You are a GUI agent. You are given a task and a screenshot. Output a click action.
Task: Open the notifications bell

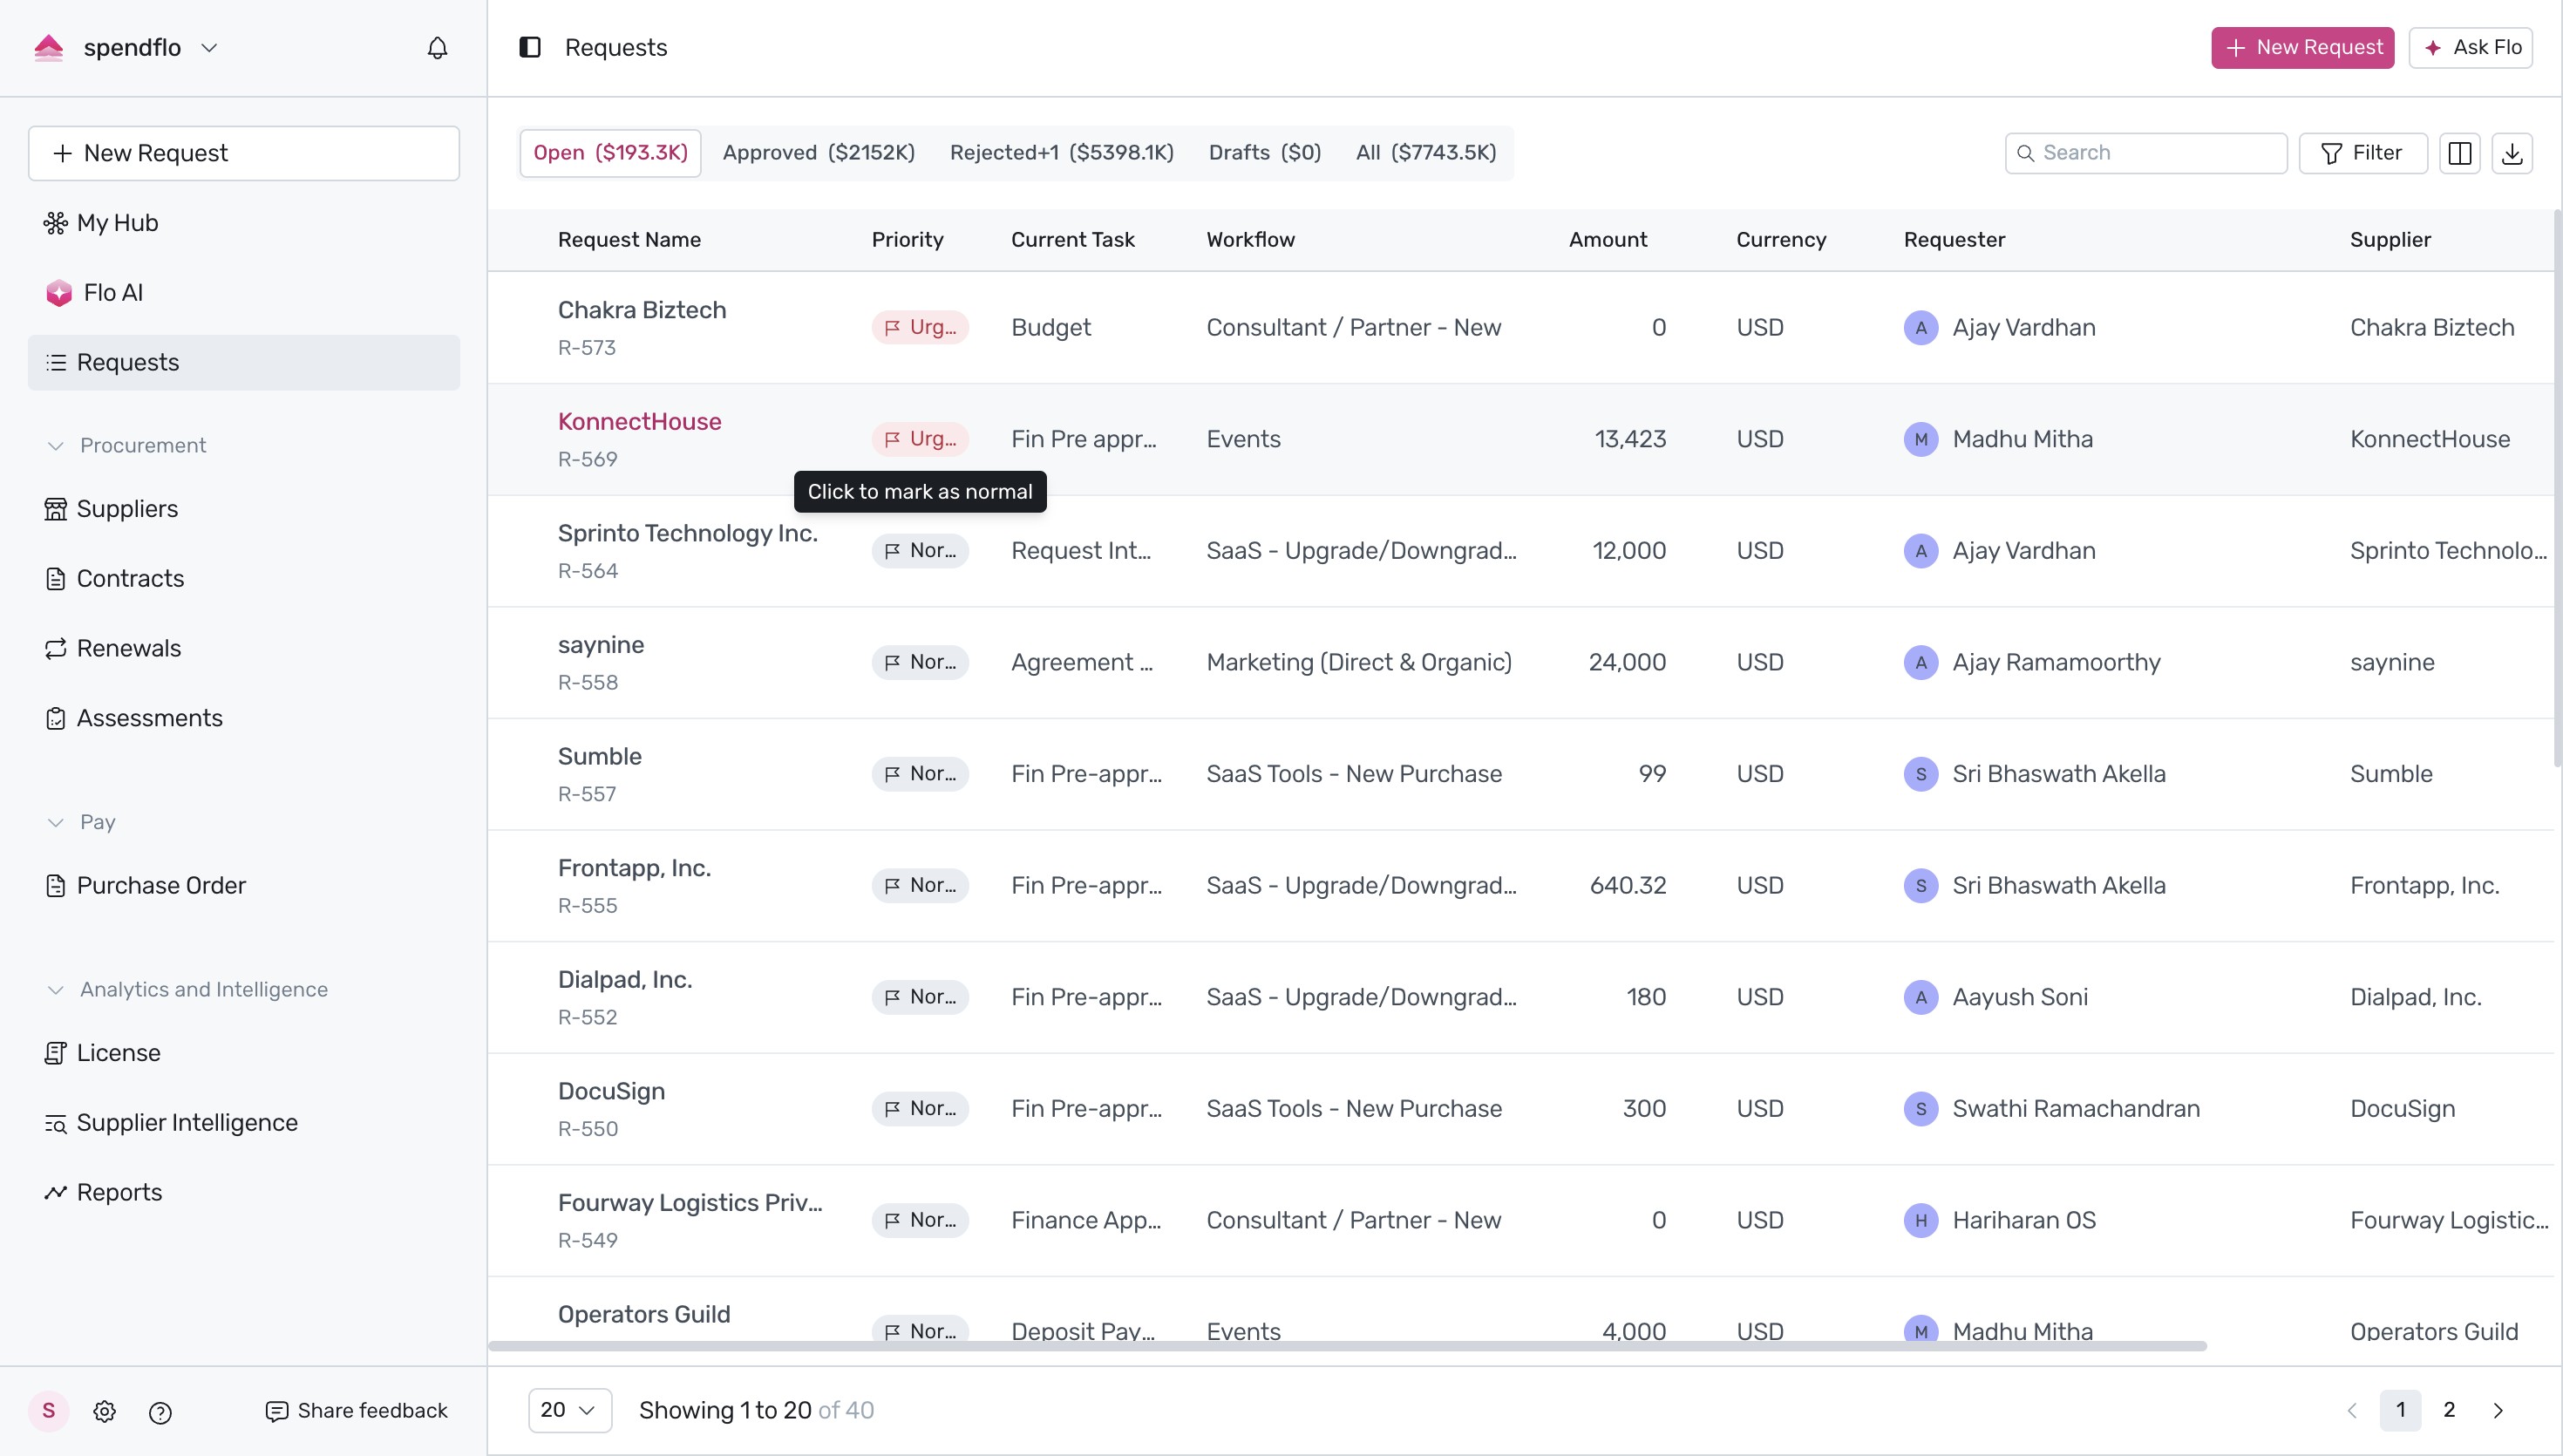click(x=437, y=48)
